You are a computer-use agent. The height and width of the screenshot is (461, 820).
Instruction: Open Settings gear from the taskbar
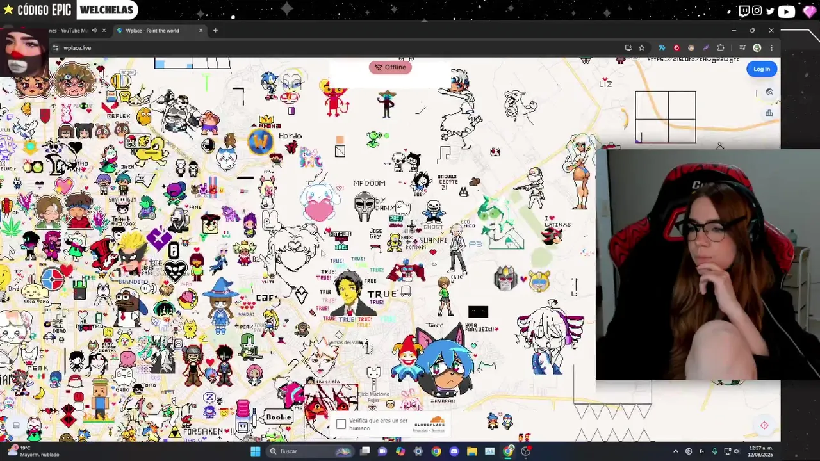tap(418, 451)
